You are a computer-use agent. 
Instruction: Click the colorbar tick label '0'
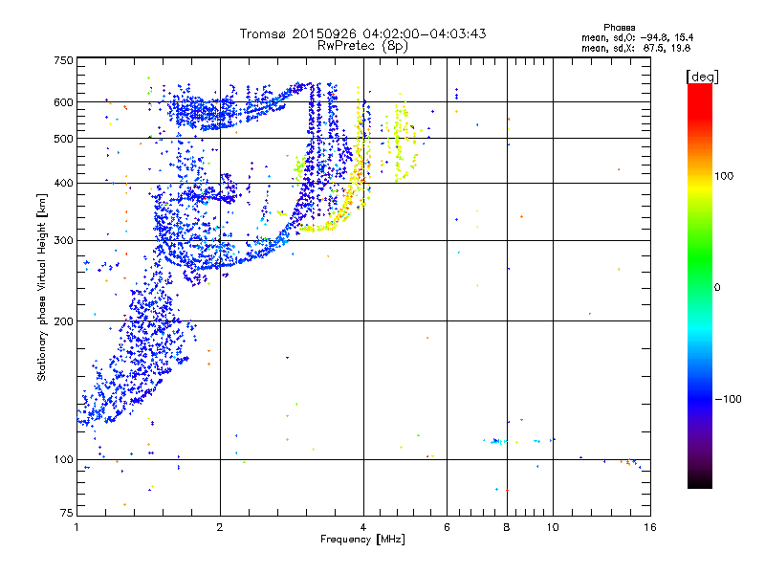click(717, 288)
